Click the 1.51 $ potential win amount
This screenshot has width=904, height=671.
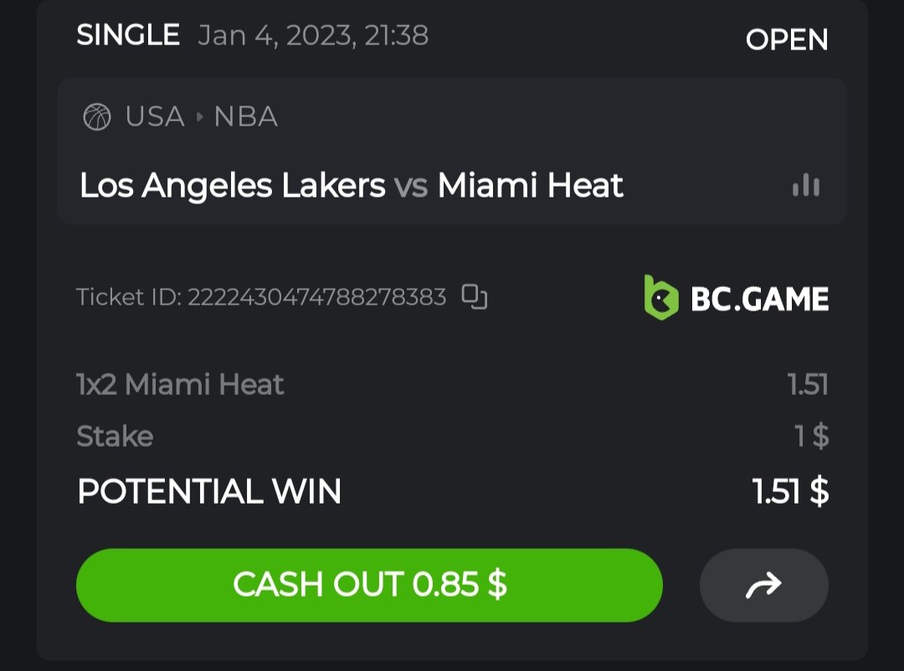(x=791, y=491)
